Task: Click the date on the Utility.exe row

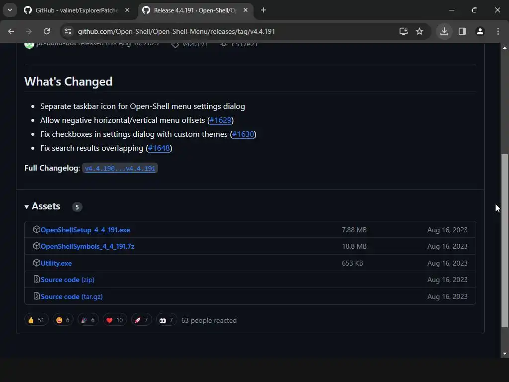Action: pos(447,264)
